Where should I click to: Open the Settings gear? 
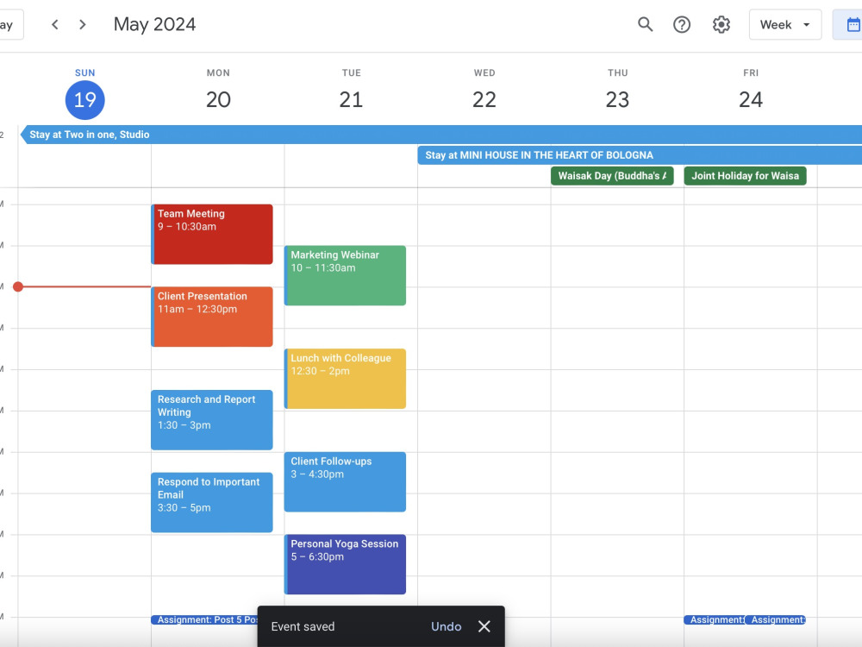[721, 24]
